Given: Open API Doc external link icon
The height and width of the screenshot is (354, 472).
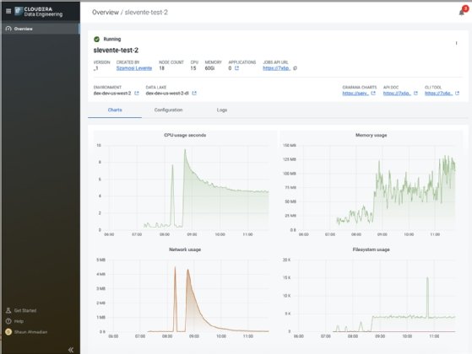Looking at the screenshot, I should point(415,94).
